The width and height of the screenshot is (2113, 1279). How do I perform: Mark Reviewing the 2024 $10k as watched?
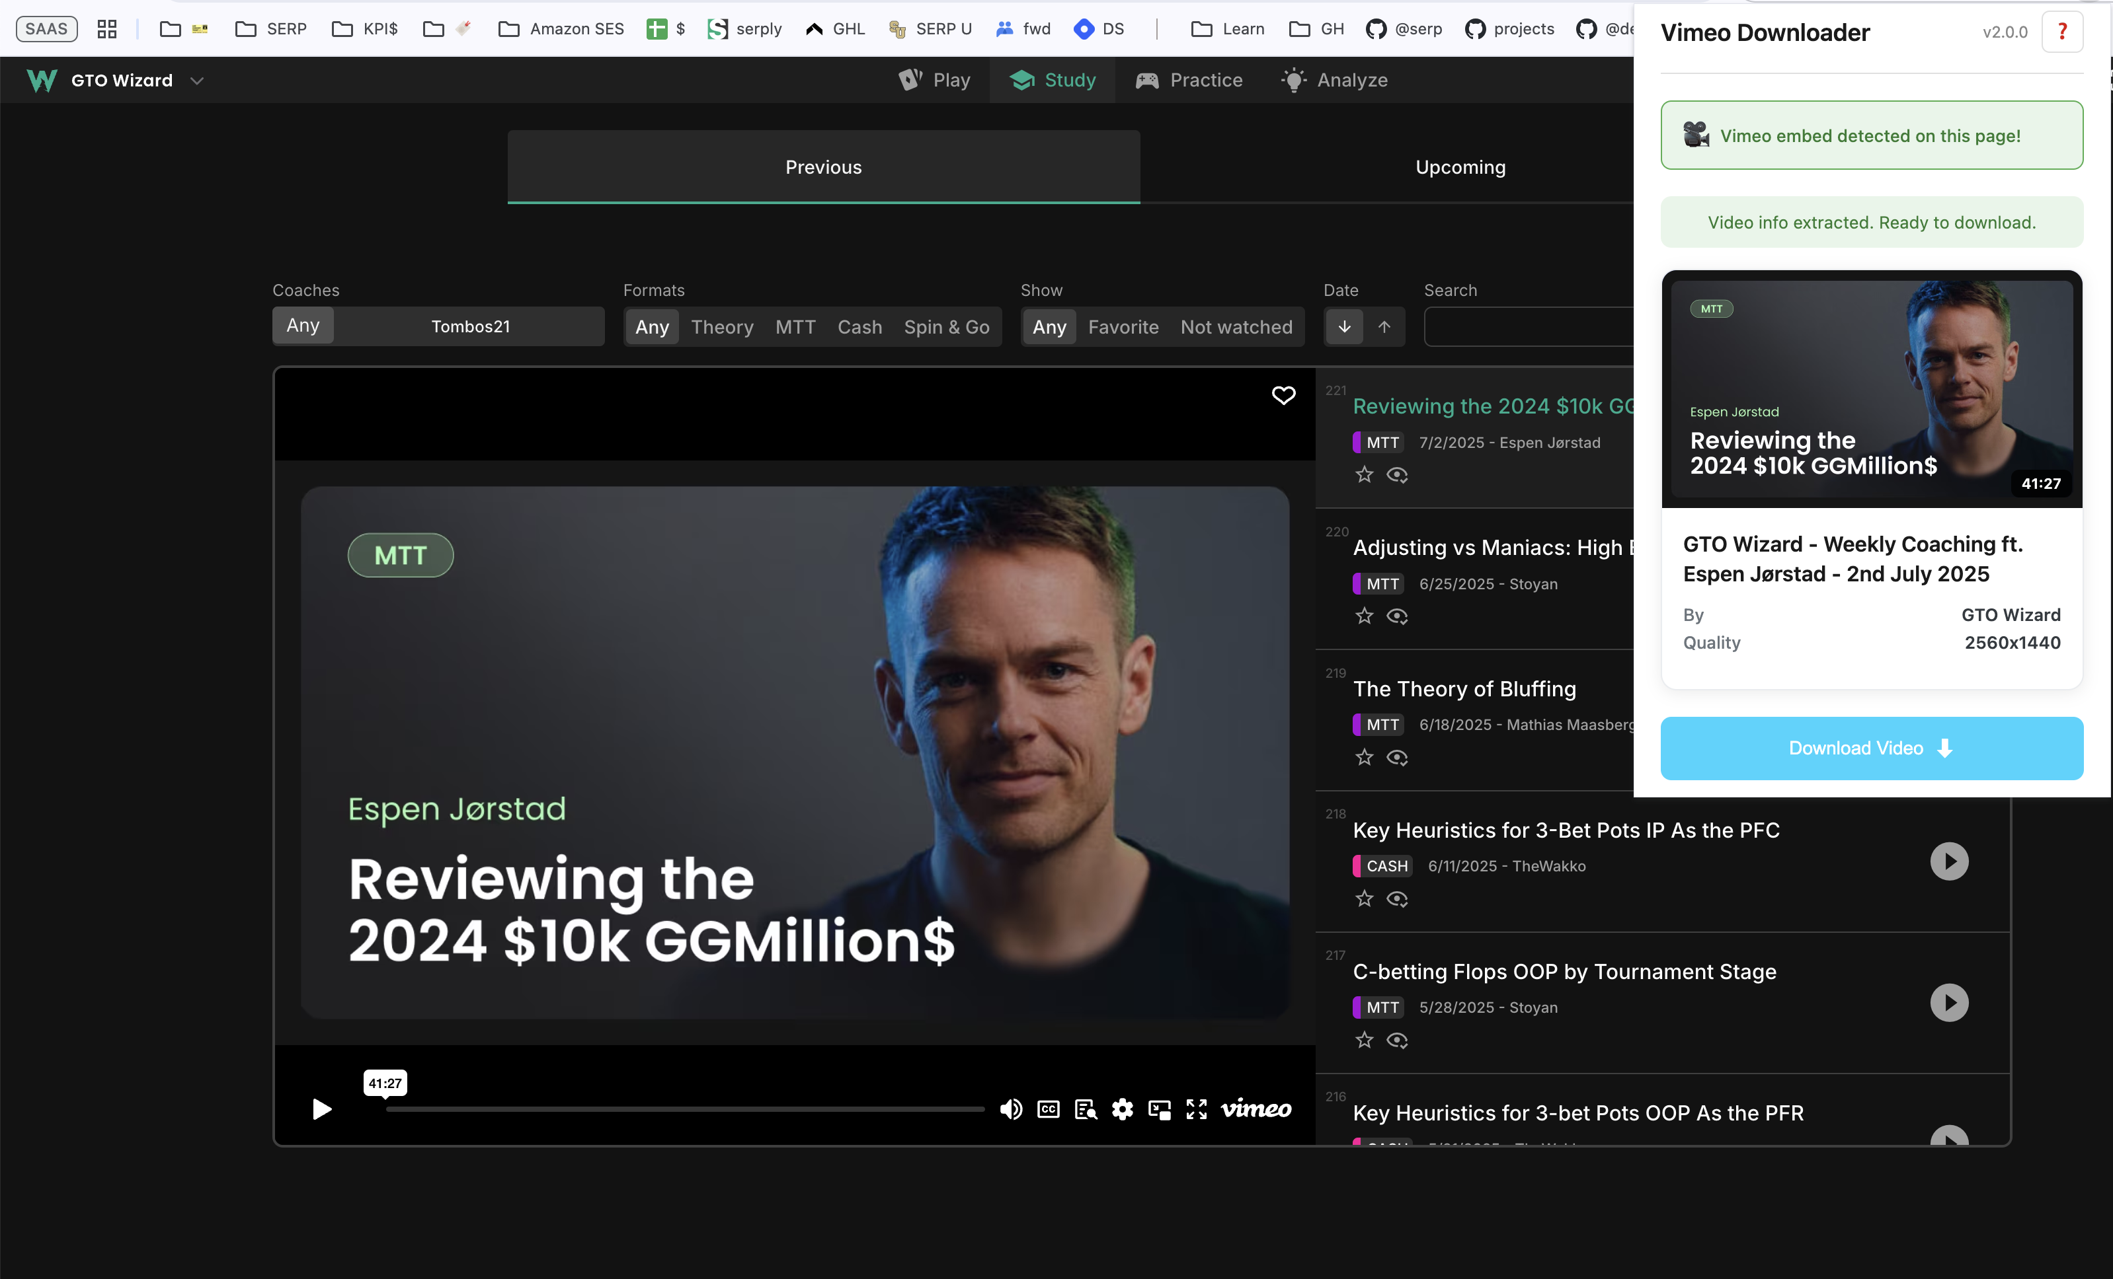tap(1397, 474)
